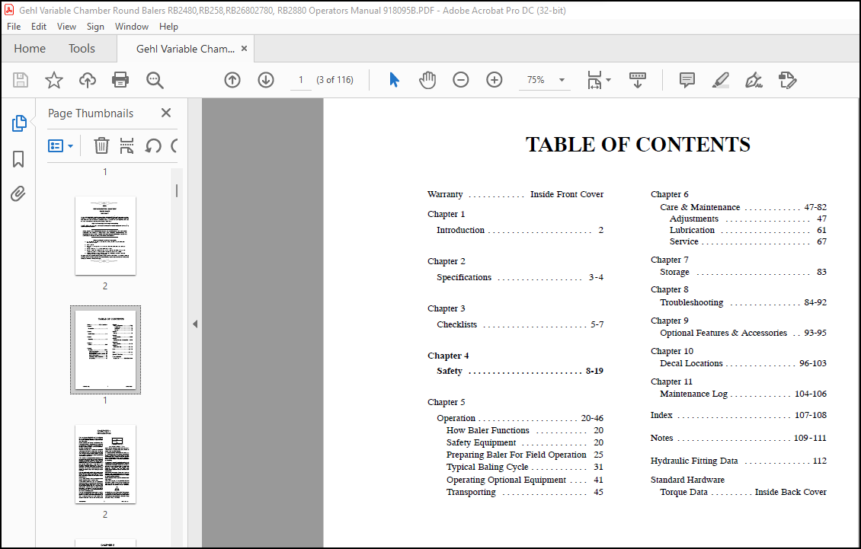The image size is (861, 549).
Task: Click the Adobe Acrobat title bar icon
Action: (x=9, y=10)
